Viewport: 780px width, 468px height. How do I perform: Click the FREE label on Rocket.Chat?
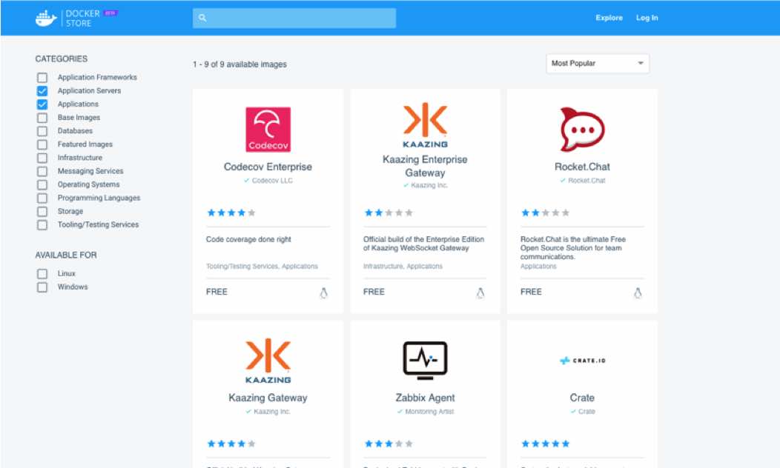coord(532,292)
